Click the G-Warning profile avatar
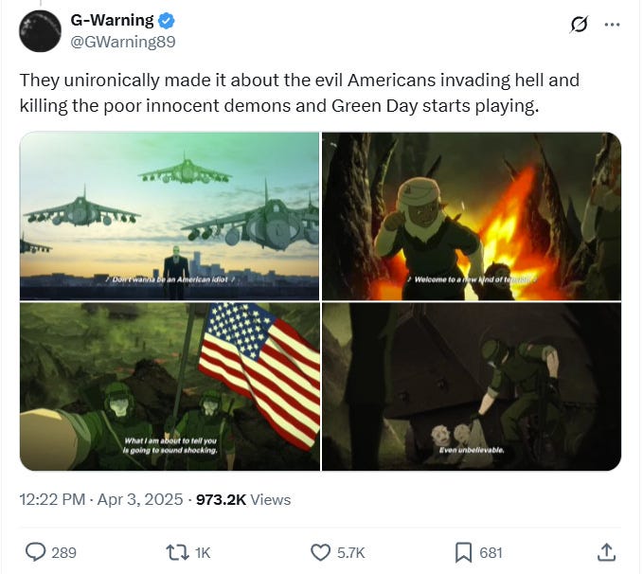This screenshot has width=643, height=574. (x=40, y=31)
